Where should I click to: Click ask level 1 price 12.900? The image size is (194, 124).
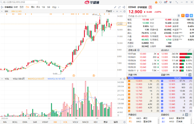tap(172, 81)
